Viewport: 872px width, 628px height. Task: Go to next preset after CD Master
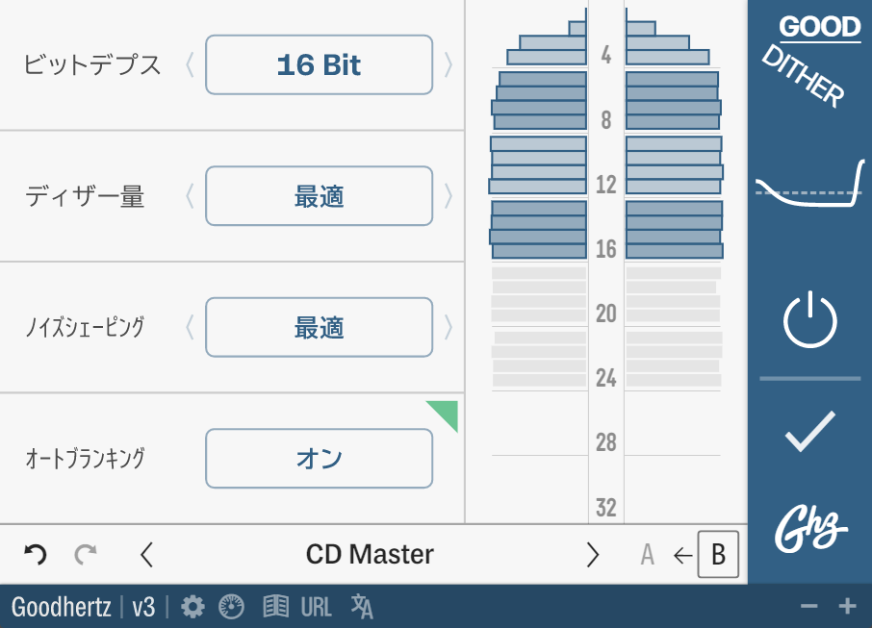click(x=593, y=555)
